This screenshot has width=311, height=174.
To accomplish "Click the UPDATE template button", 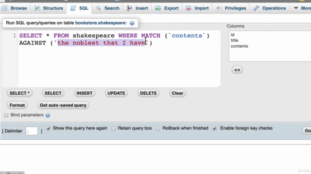I will tap(116, 93).
